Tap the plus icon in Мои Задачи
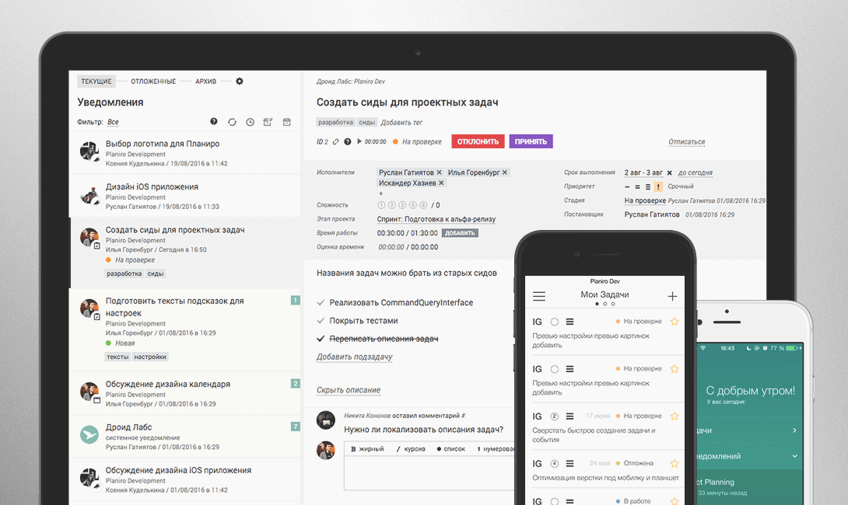 tap(672, 296)
